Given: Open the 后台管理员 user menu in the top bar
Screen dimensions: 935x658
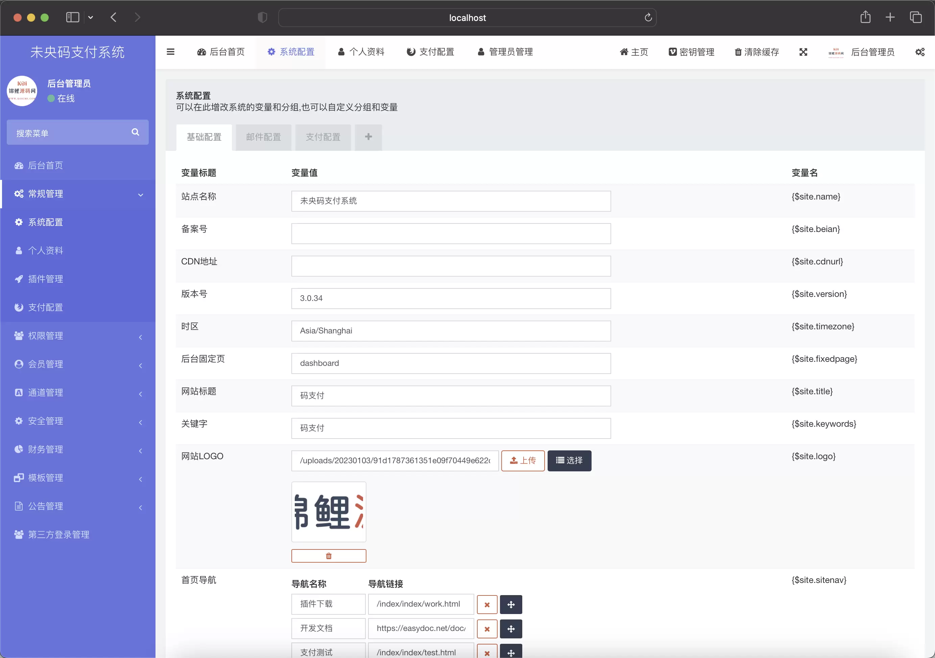Looking at the screenshot, I should [861, 52].
